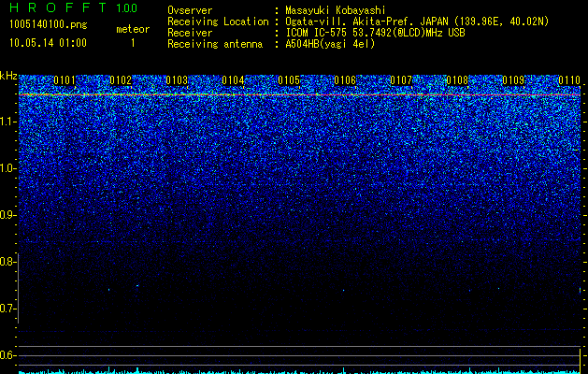Viewport: 588px width, 374px height.
Task: Select the file name 1005140100.png
Action: coord(49,24)
